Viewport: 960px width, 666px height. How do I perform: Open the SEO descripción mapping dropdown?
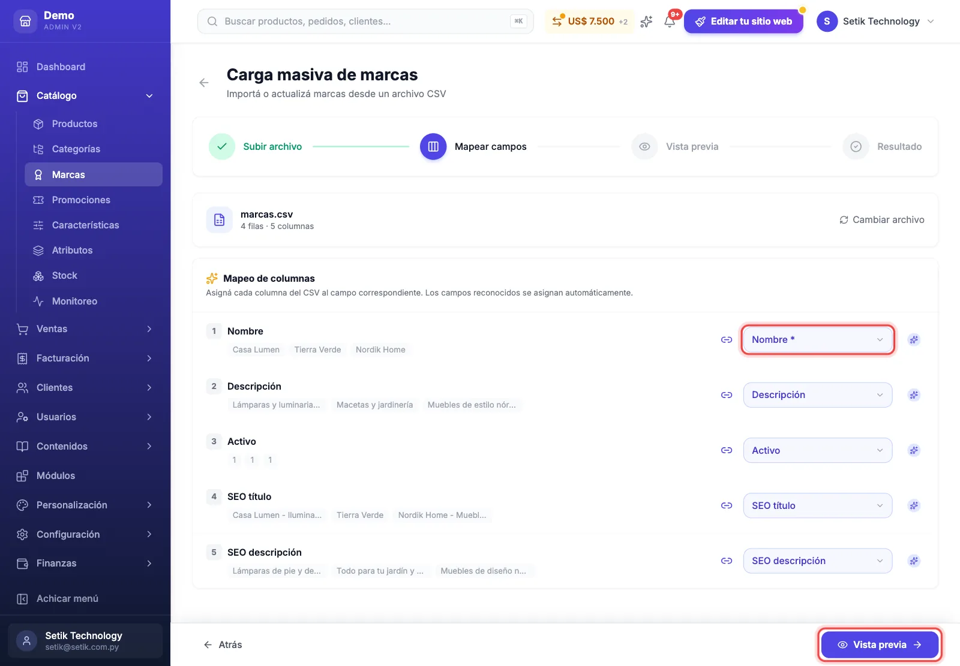(x=818, y=561)
